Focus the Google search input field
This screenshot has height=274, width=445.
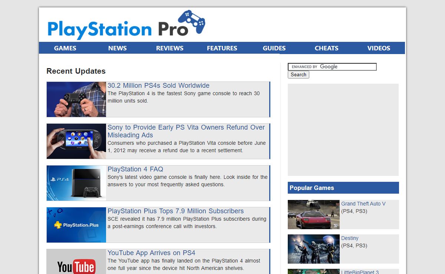coord(332,67)
